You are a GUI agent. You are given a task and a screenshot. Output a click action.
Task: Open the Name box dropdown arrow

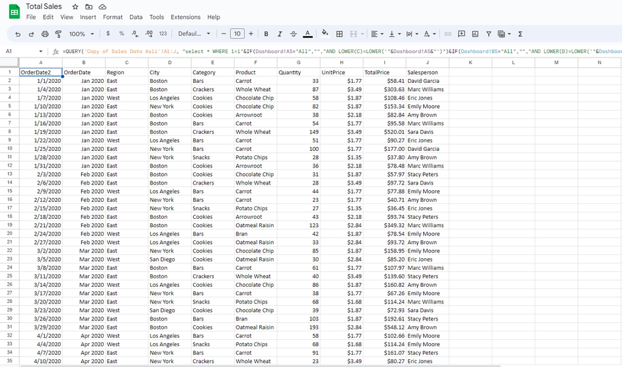(40, 52)
